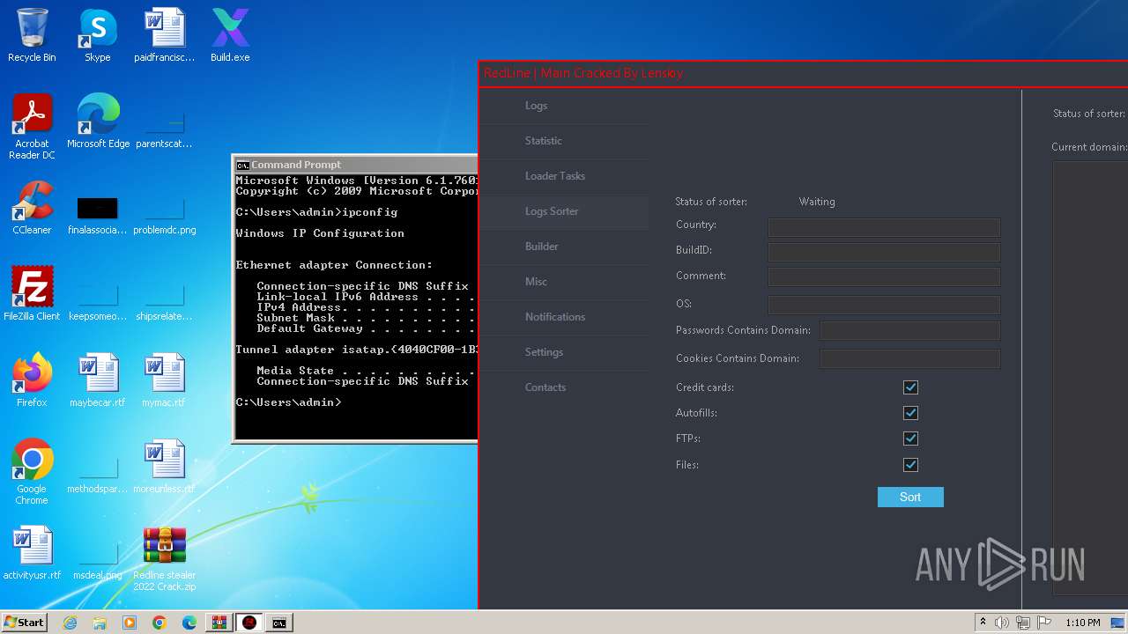Switch to RedLine taskbar button
1128x634 pixels.
(x=249, y=623)
